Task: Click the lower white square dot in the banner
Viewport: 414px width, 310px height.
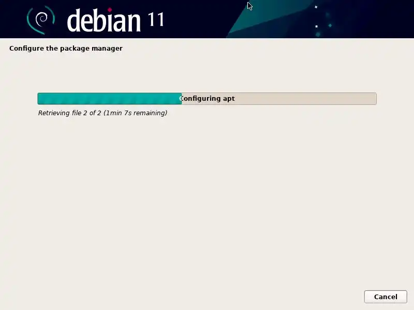Action: pyautogui.click(x=316, y=26)
